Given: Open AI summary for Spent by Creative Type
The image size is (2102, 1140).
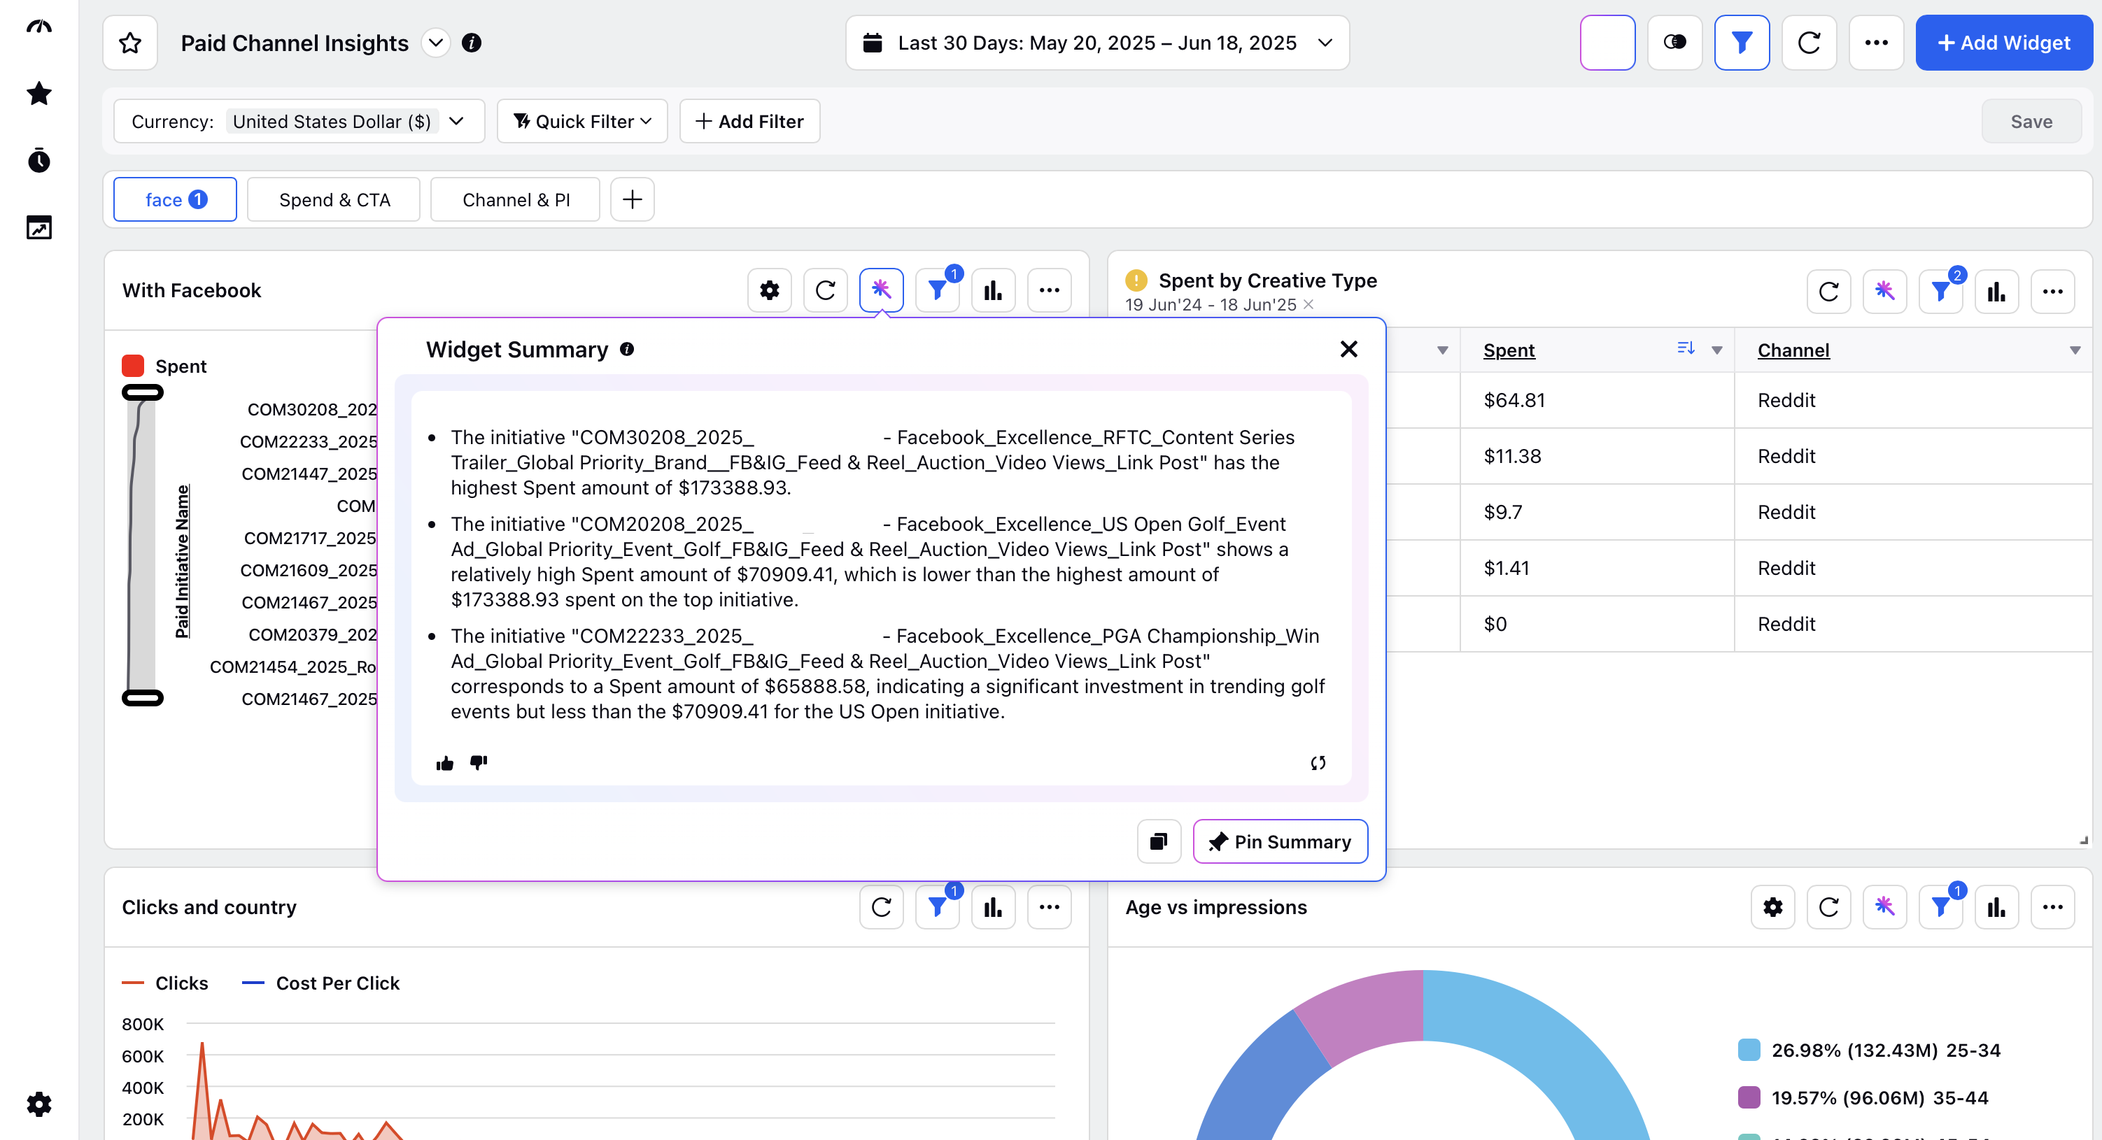Looking at the screenshot, I should pos(1884,291).
